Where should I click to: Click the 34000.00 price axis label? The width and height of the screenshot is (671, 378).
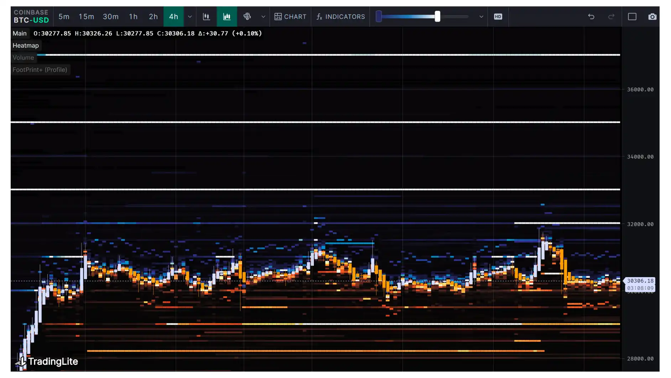(x=640, y=157)
